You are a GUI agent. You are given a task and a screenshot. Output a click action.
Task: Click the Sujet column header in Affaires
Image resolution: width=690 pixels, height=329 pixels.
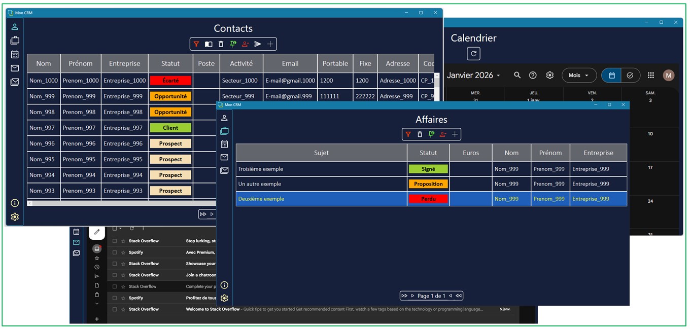[321, 153]
